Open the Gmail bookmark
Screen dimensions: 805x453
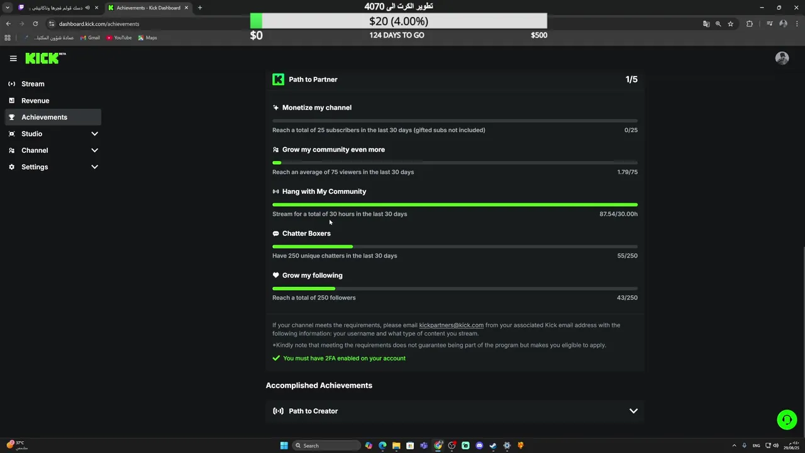click(x=90, y=38)
